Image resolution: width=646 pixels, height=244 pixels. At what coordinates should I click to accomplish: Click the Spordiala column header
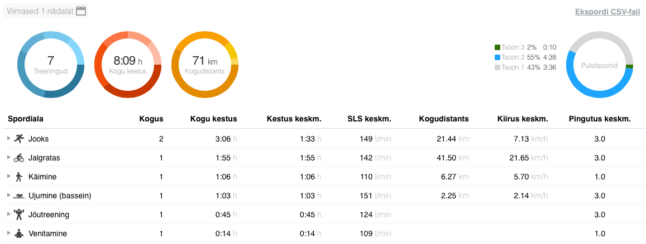pyautogui.click(x=26, y=119)
